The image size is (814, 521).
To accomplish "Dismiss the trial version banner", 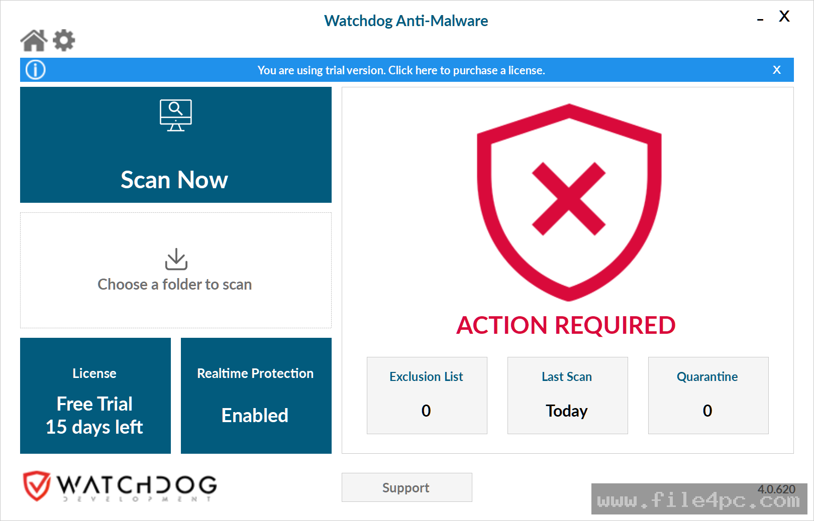I will 777,70.
